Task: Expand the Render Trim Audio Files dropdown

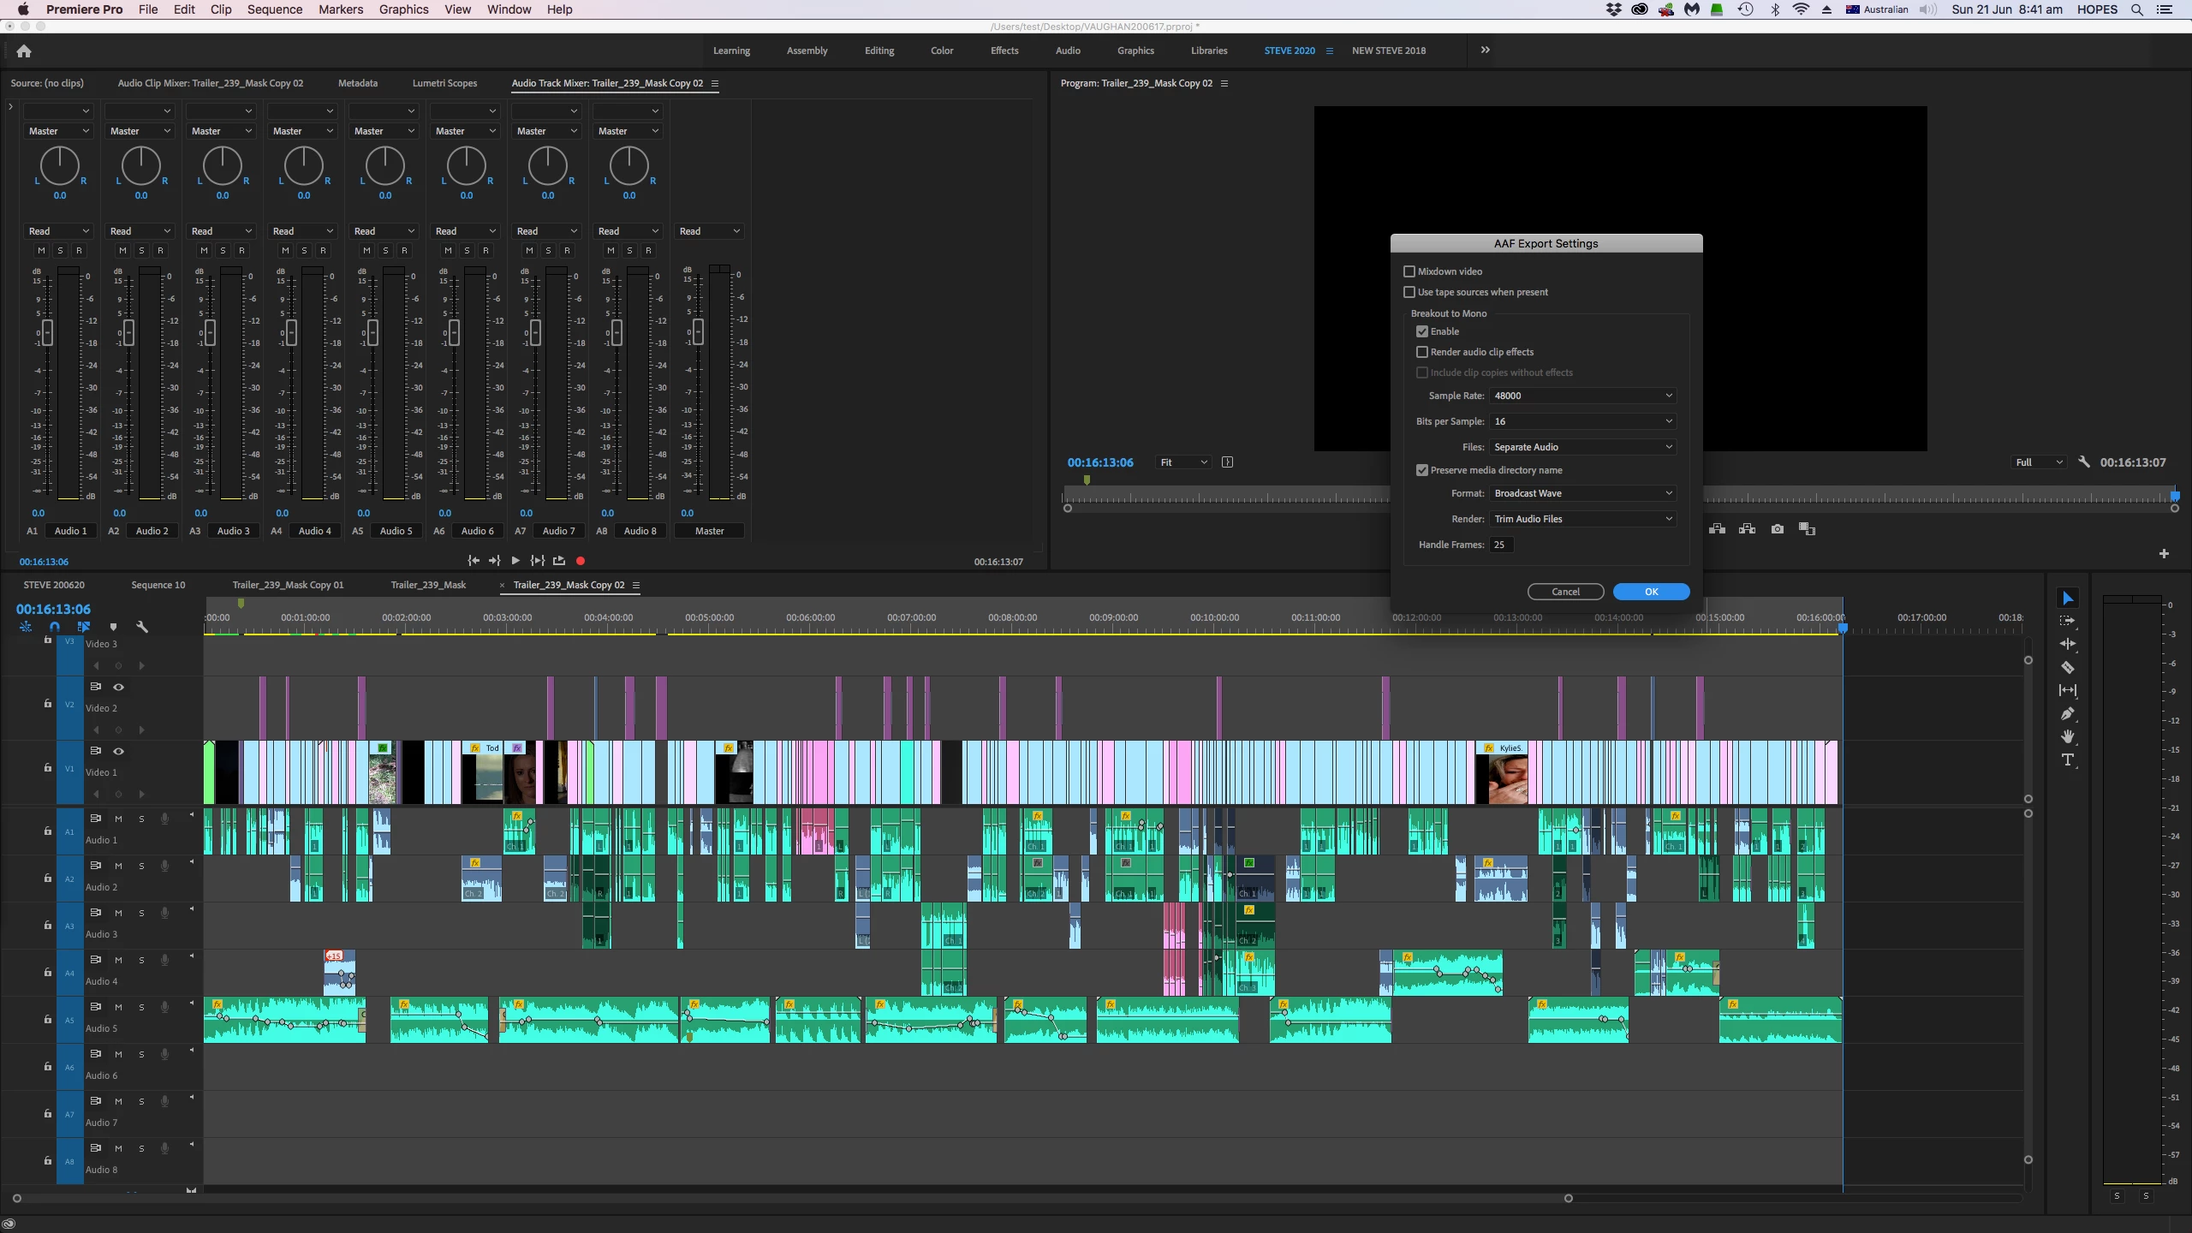Action: [1582, 519]
